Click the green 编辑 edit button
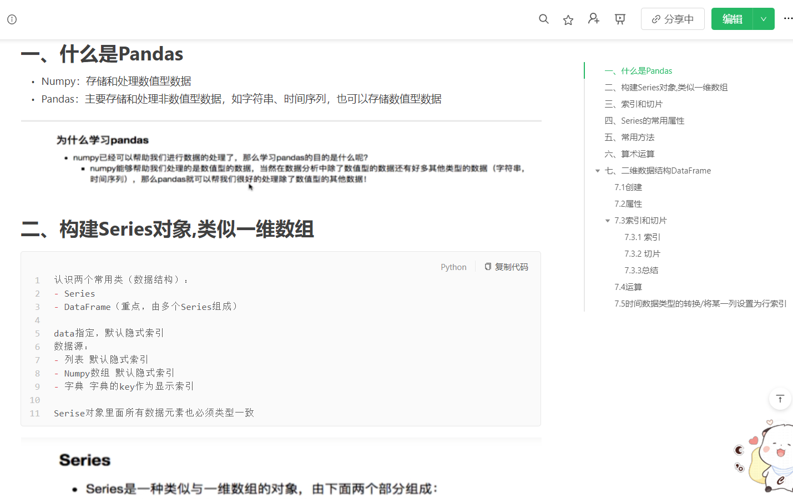Screen dimensions: 793x499 pyautogui.click(x=732, y=18)
